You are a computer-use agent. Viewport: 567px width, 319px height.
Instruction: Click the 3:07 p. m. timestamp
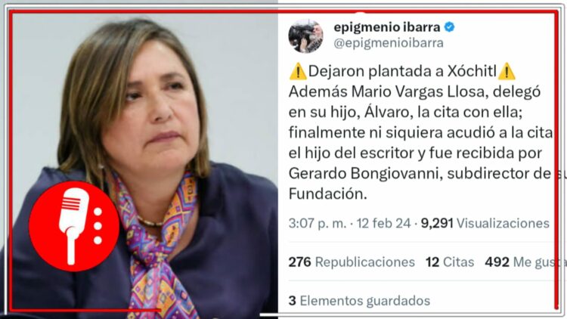click(x=317, y=223)
